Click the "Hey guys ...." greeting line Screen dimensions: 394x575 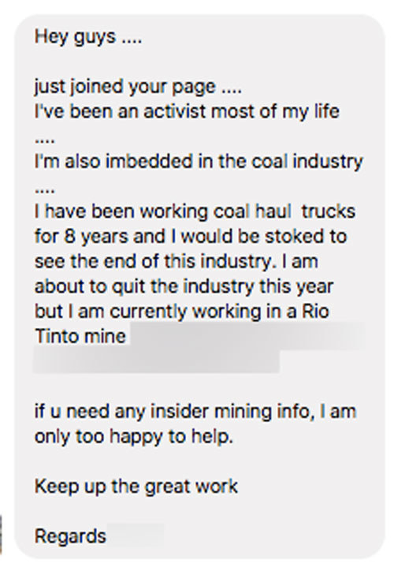88,37
